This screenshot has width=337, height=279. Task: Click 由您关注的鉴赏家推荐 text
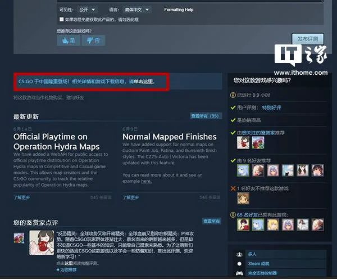261,133
